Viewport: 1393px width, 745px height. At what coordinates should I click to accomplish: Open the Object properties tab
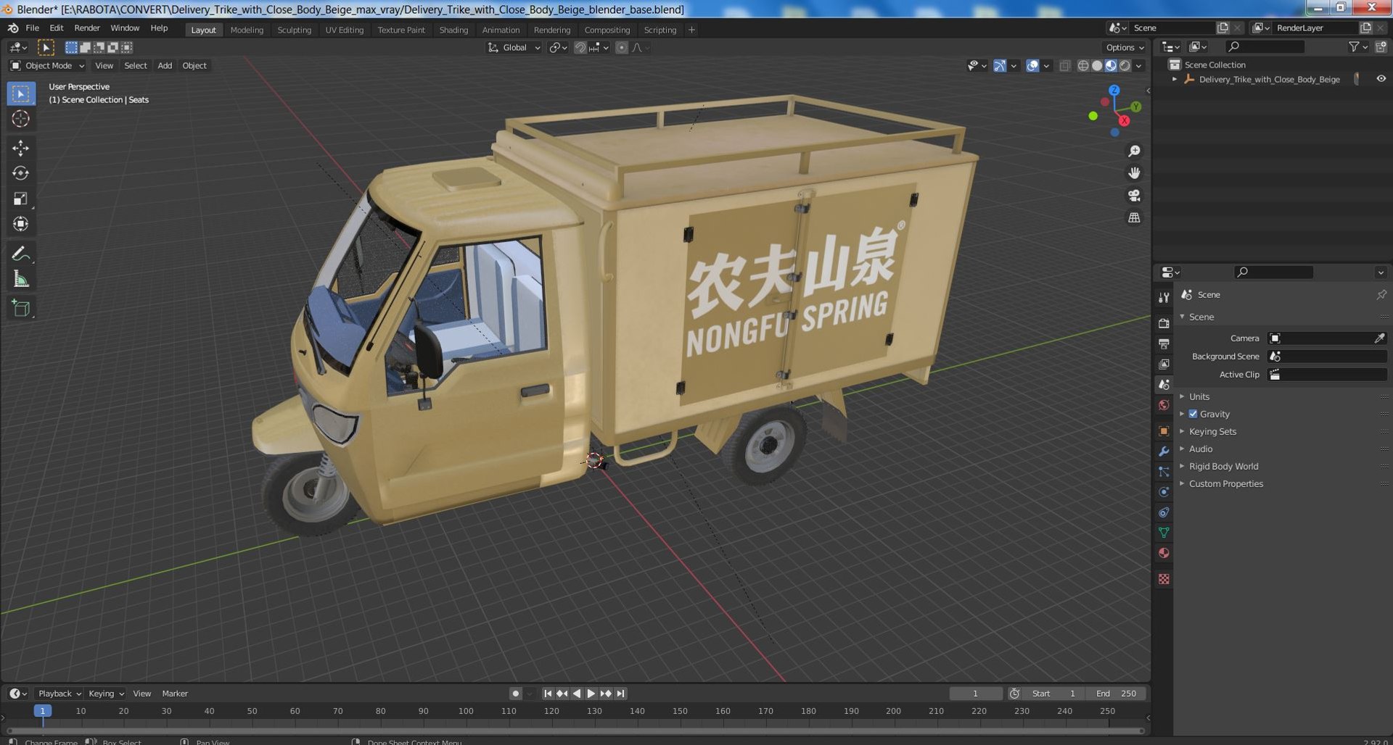1164,430
